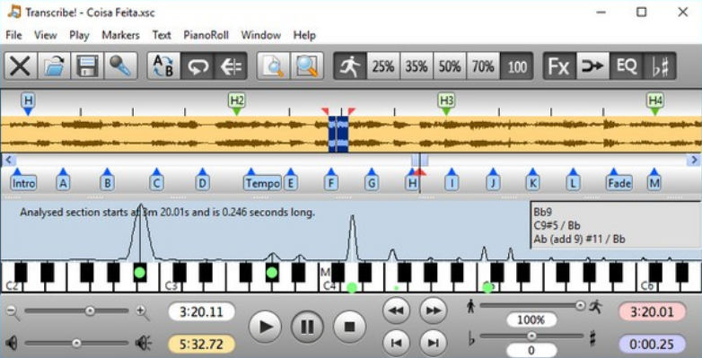This screenshot has width=702, height=358.
Task: Expand the Window menu
Action: [x=261, y=35]
